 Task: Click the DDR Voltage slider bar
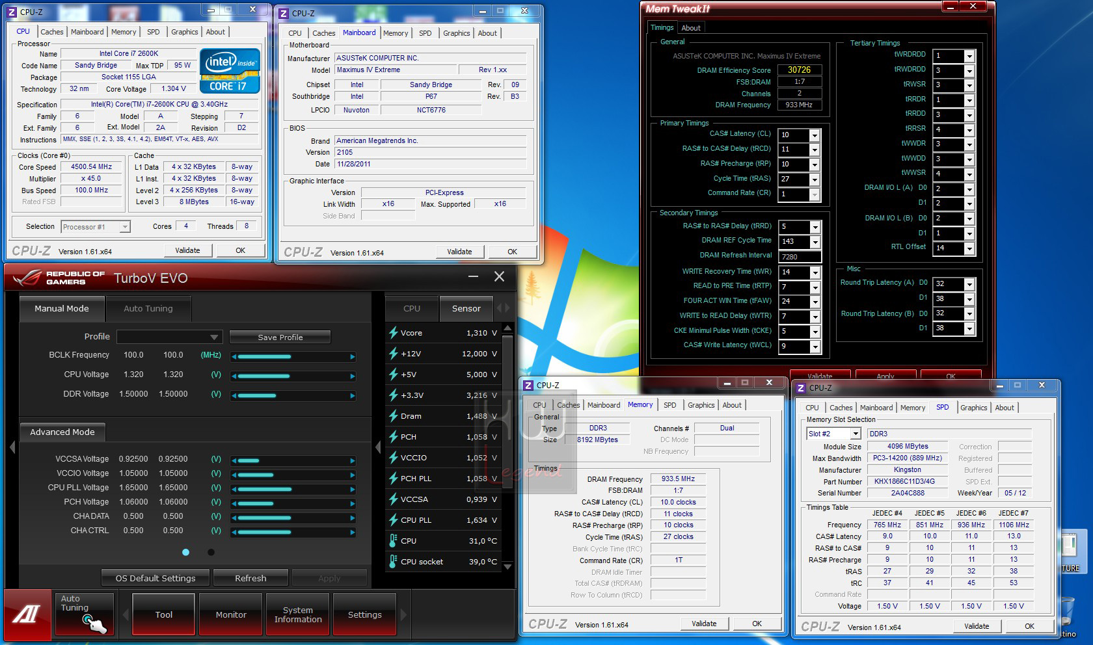293,395
